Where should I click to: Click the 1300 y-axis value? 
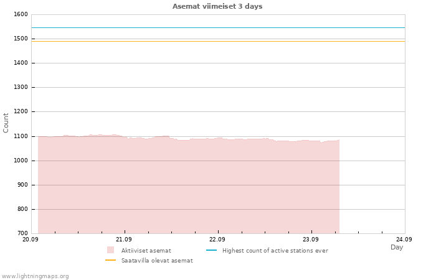click(x=21, y=87)
